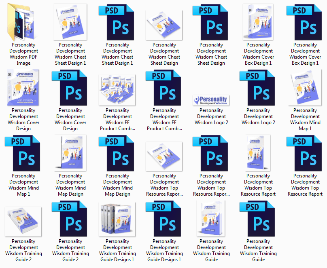Open the Personality Development Wisdom PDF Image folder
The width and height of the screenshot is (327, 268).
[x=23, y=21]
